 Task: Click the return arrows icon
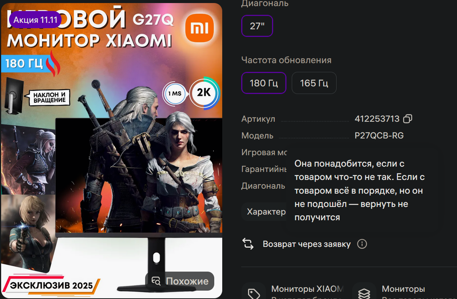[x=248, y=244]
